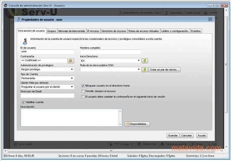The width and height of the screenshot is (231, 161).
Task: Check El usuario debe cambiar la contraseña option
Action: [x=83, y=97]
